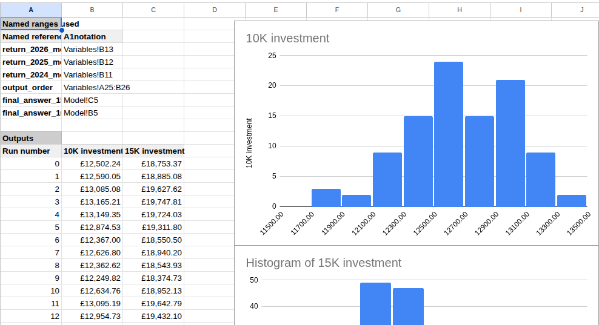This screenshot has height=325, width=599.
Task: Select the £18,374.73 cell
Action: (x=153, y=278)
